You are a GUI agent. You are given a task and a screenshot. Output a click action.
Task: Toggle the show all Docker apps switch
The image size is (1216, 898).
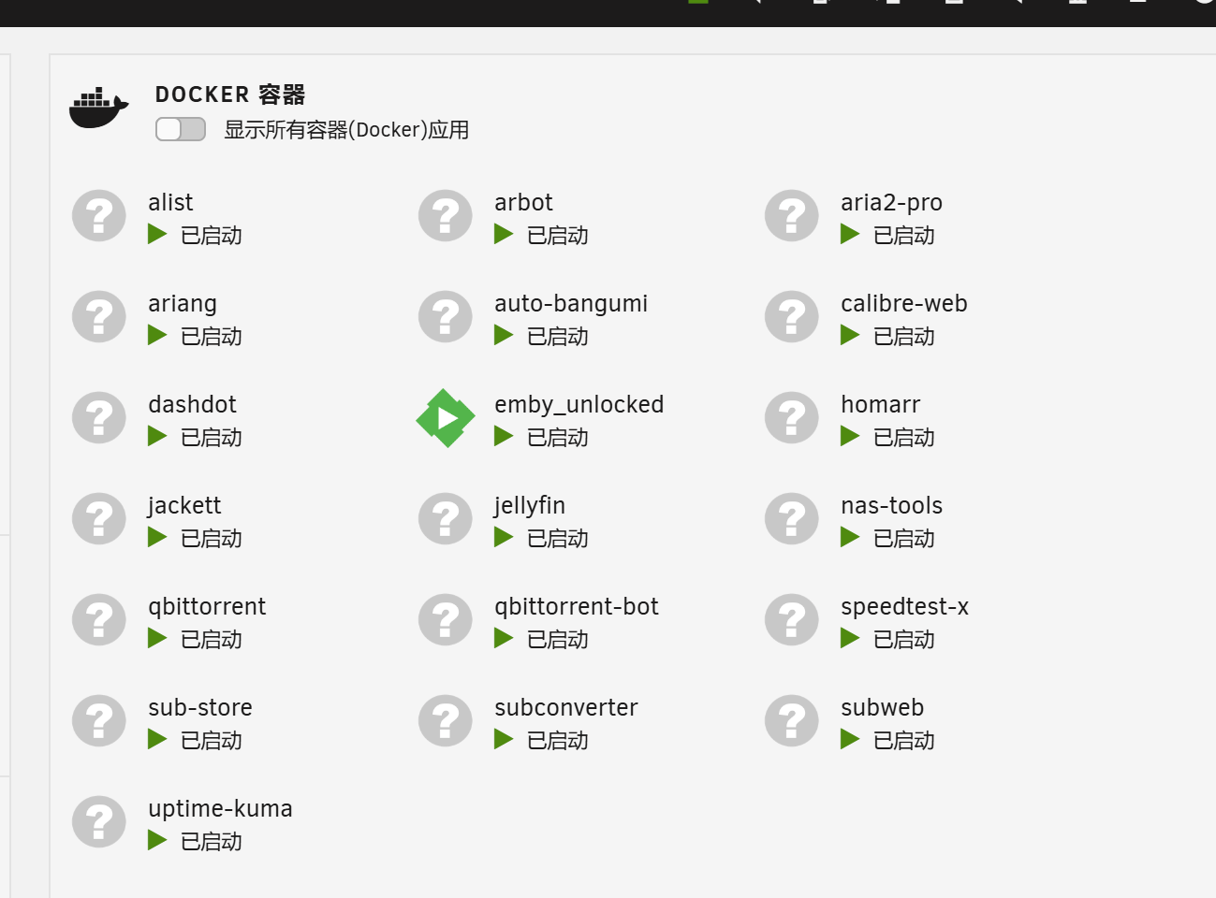(x=181, y=129)
